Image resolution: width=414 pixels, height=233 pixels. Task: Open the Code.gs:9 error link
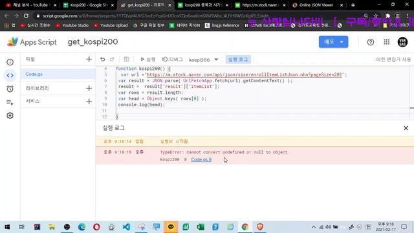pos(201,160)
